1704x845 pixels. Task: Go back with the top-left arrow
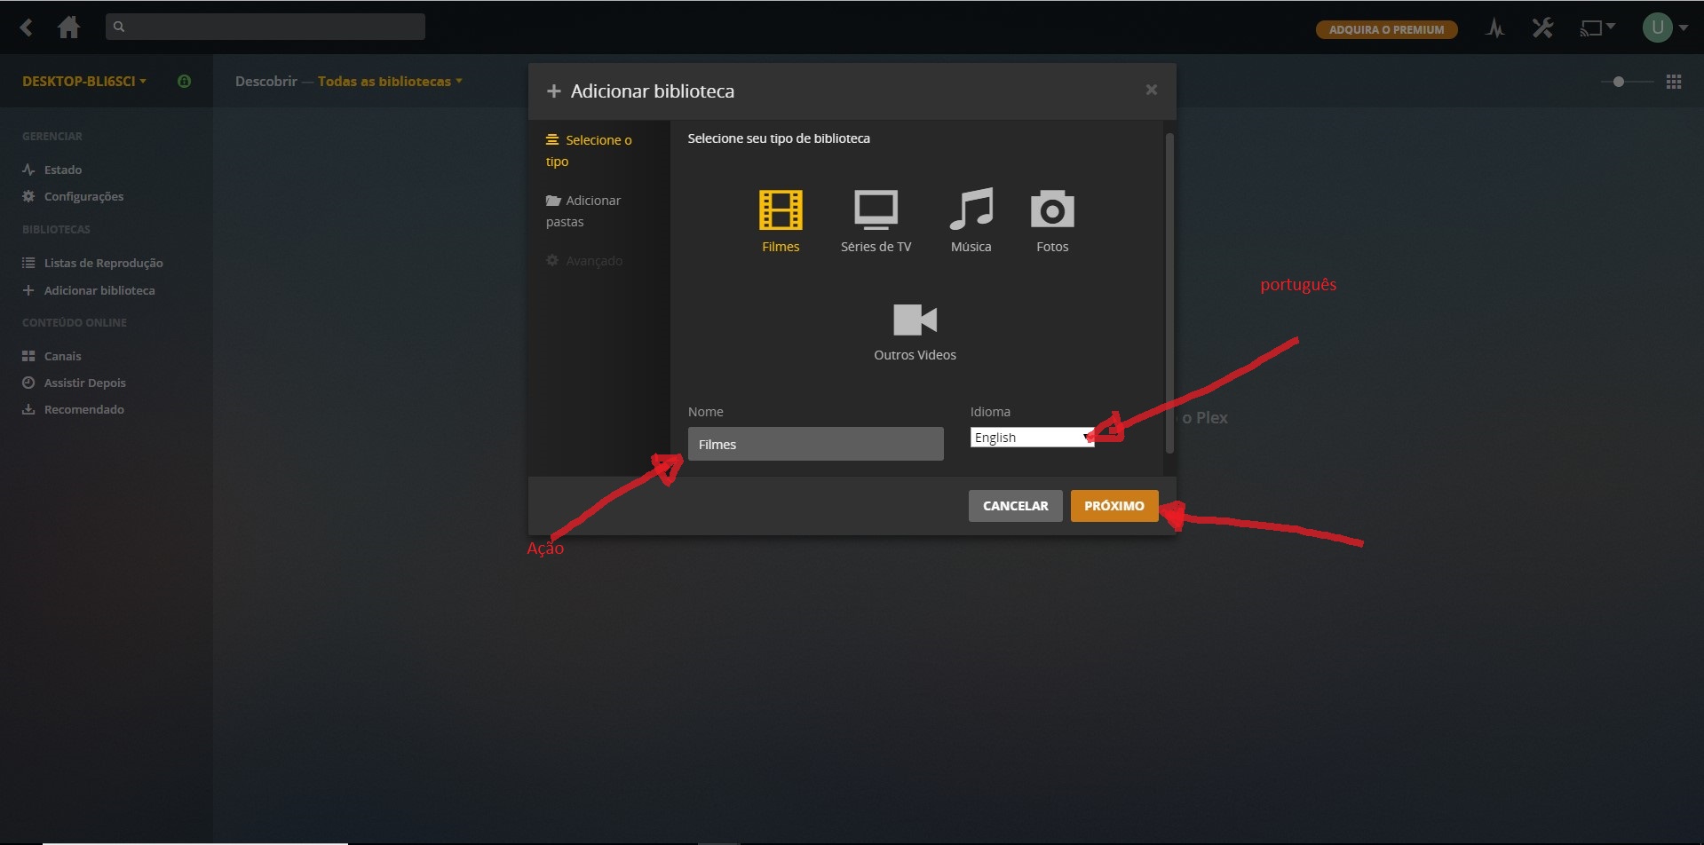27,28
